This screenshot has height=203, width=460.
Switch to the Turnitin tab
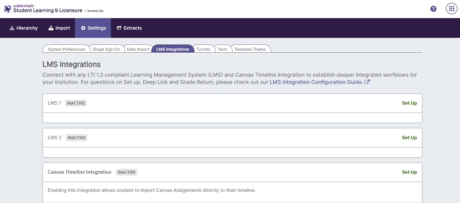coord(203,49)
